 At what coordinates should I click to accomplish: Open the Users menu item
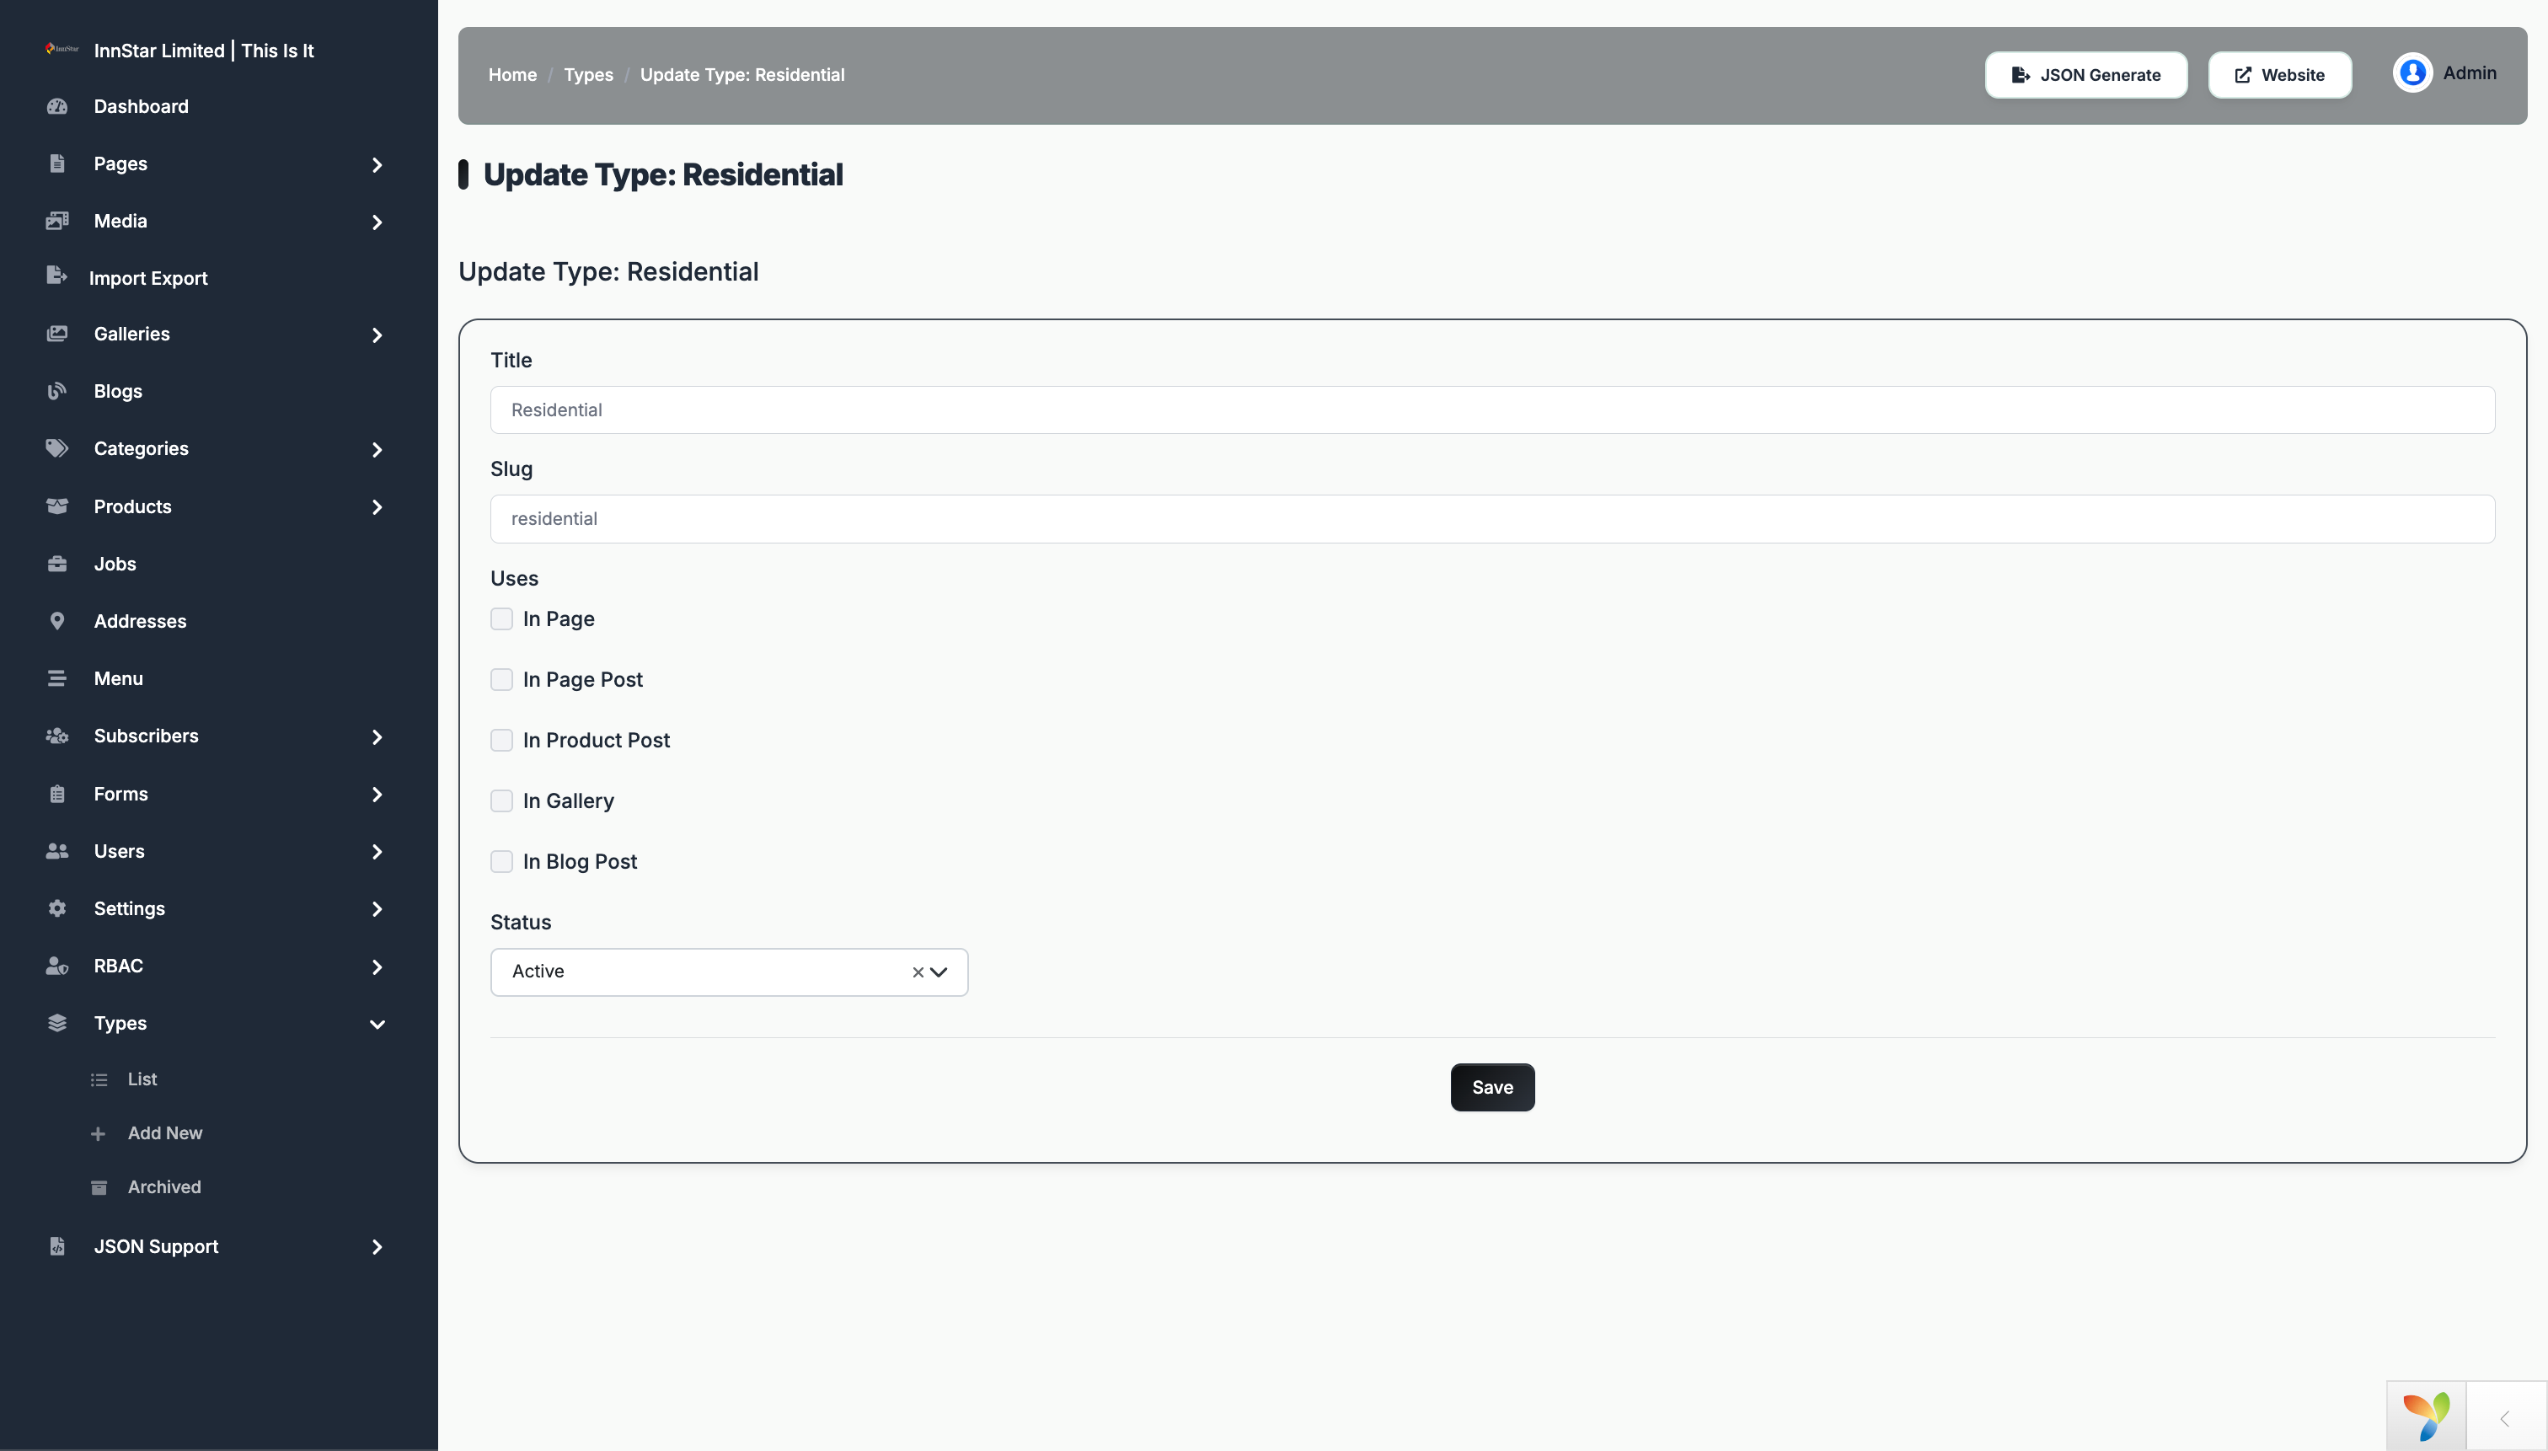coord(119,851)
